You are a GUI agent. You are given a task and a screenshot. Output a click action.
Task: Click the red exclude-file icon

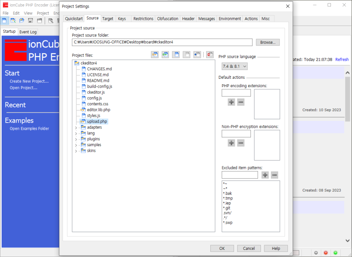coord(210,54)
